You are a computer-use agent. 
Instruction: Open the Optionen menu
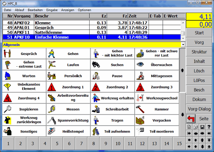coord(84,10)
